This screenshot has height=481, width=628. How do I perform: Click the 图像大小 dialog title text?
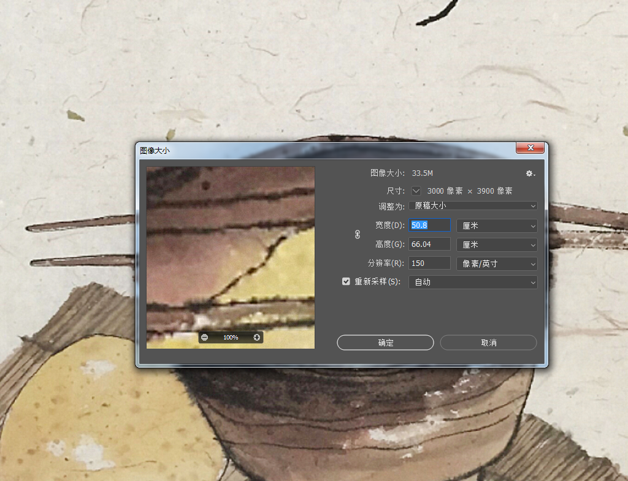point(155,151)
